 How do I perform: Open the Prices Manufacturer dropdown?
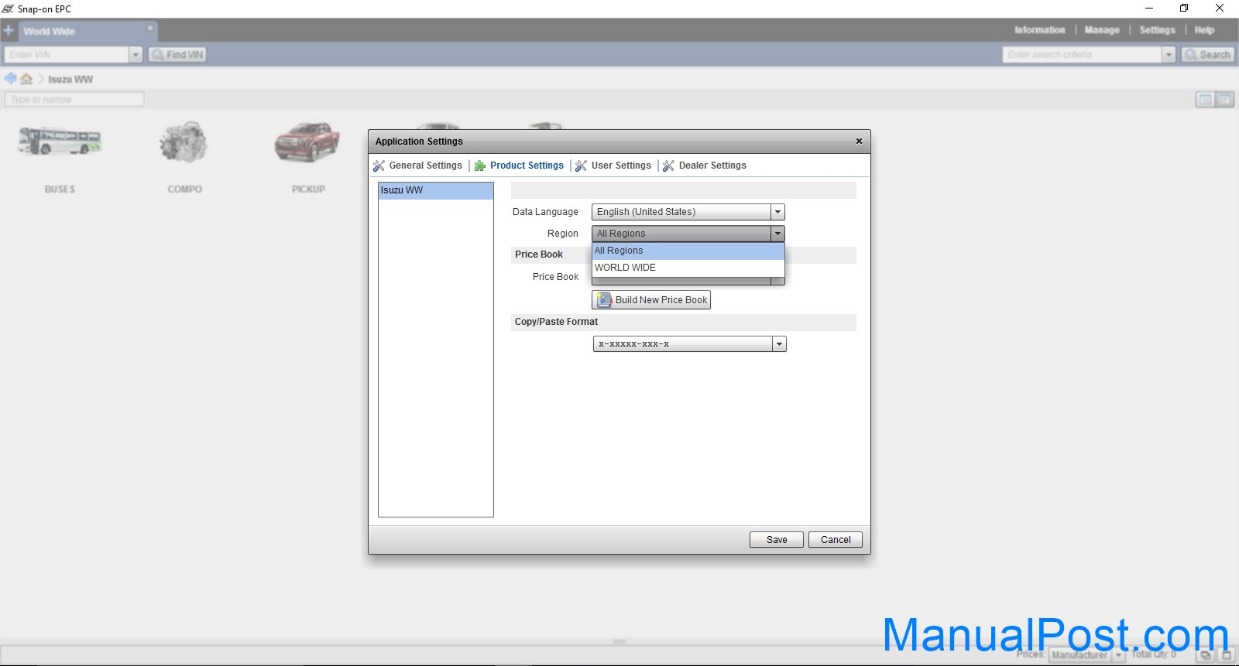1118,655
